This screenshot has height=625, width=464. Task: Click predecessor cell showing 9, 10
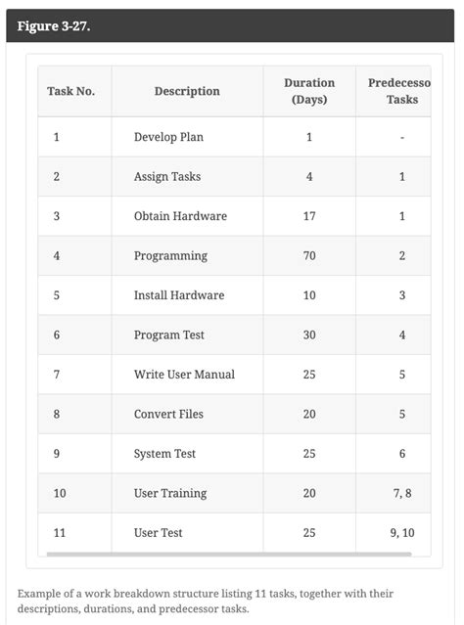coord(394,532)
